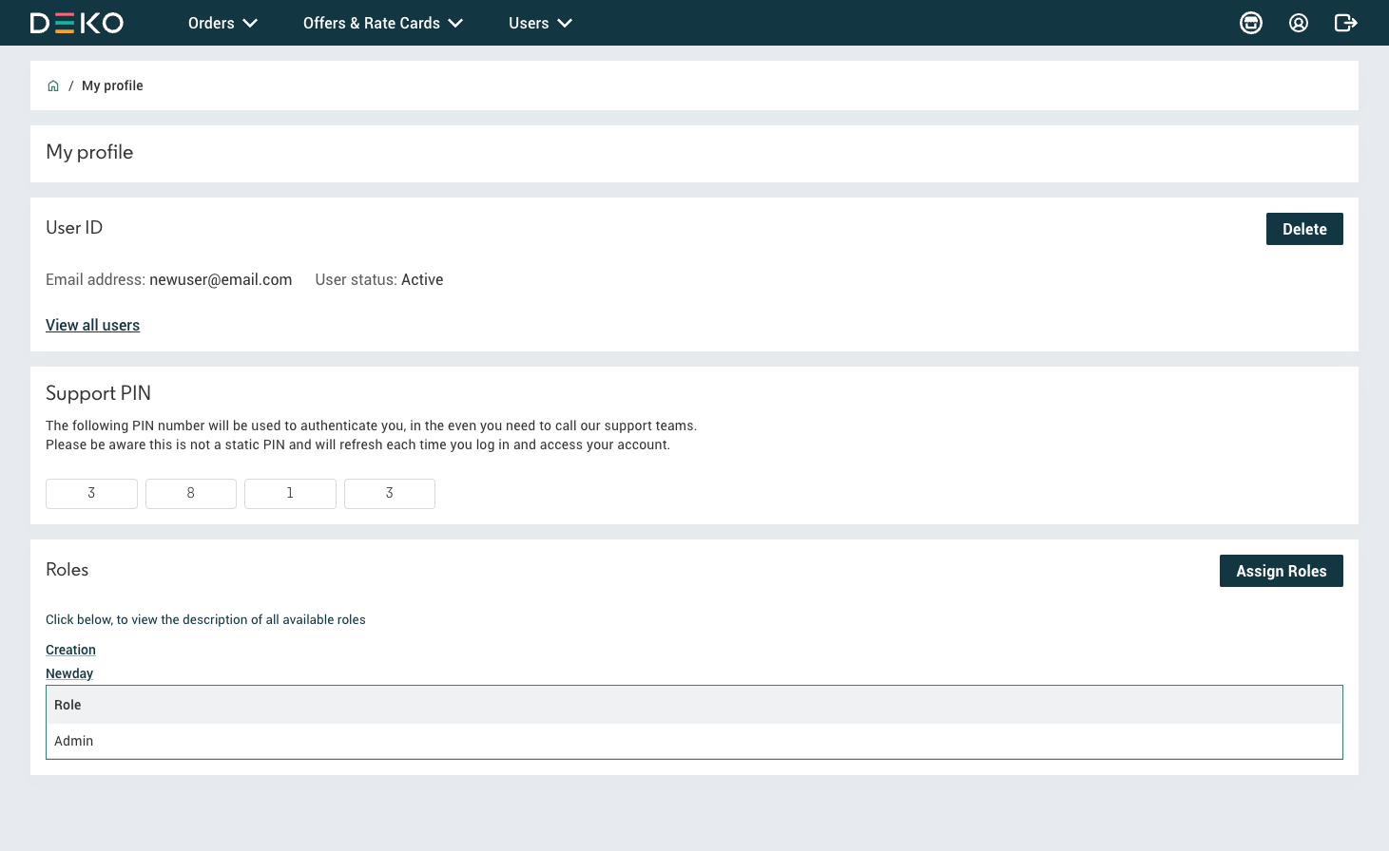Open the Creation role description link
The height and width of the screenshot is (851, 1389).
pos(70,650)
